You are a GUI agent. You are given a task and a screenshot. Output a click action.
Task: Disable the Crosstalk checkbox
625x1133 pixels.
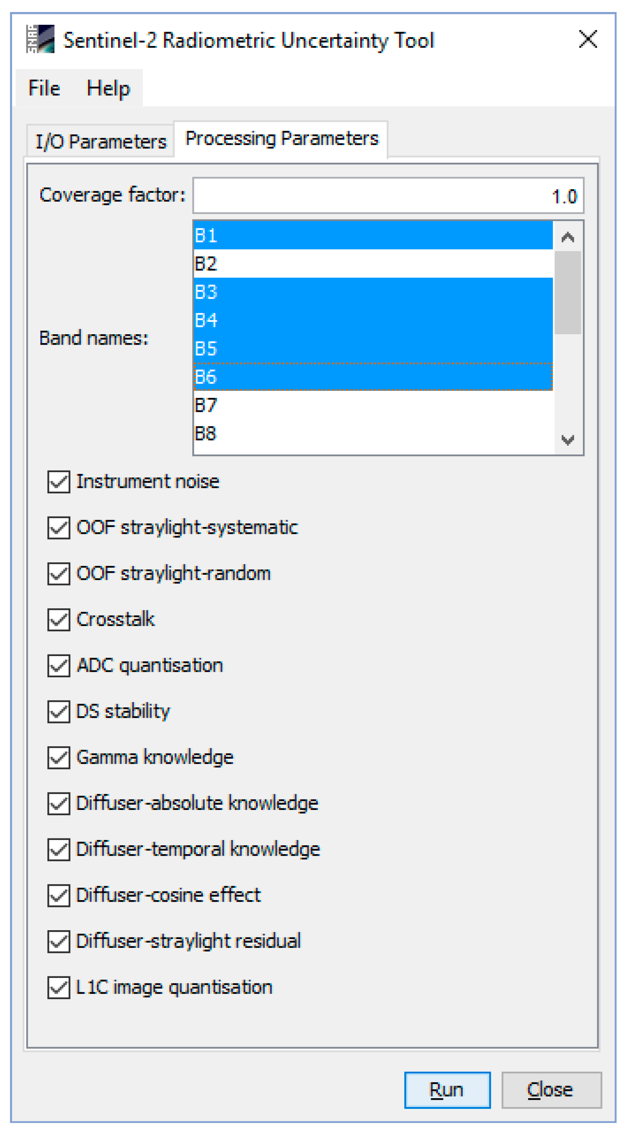tap(58, 620)
